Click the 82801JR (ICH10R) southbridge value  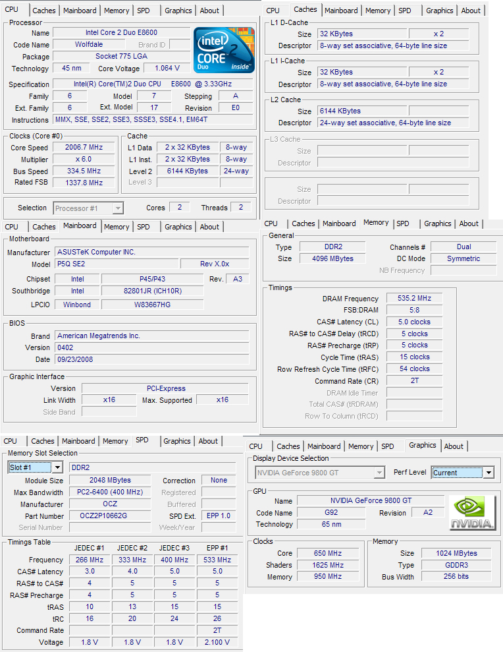pos(153,291)
